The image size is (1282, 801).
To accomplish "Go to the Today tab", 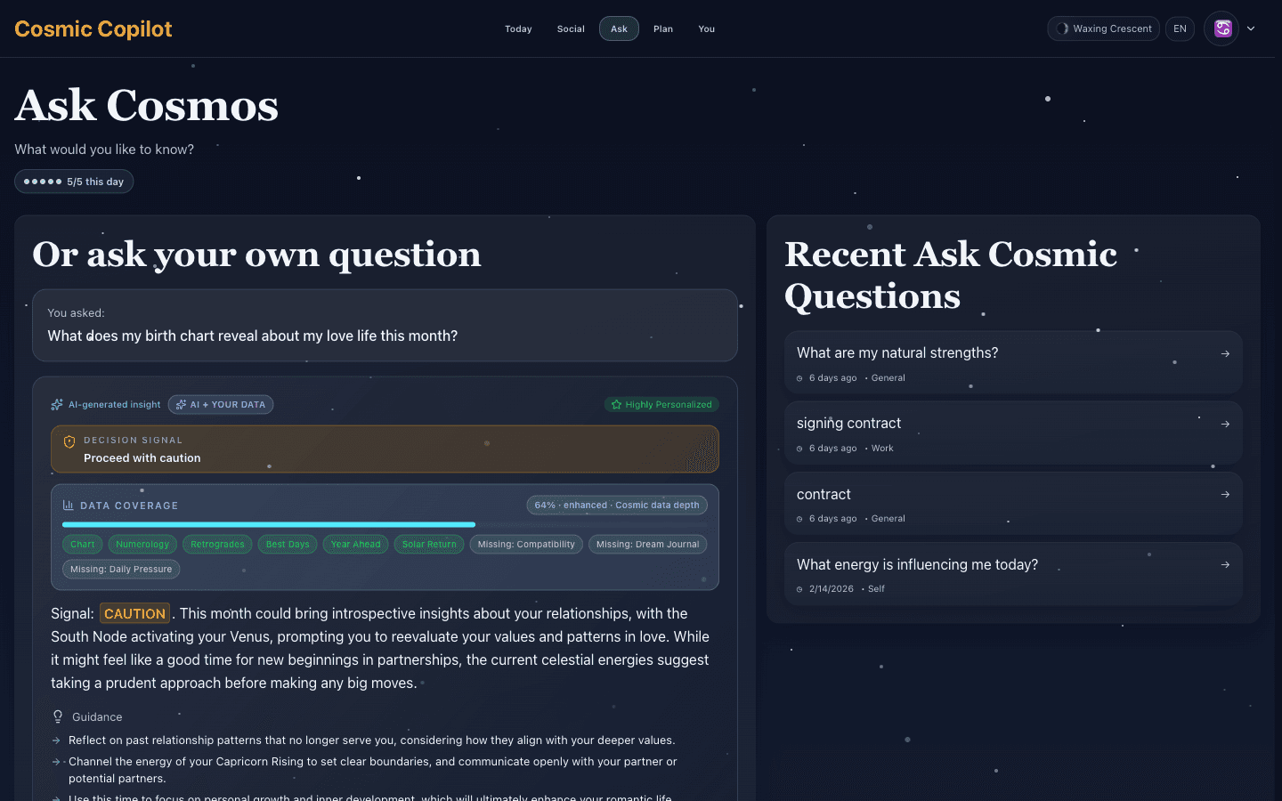I will (x=518, y=28).
